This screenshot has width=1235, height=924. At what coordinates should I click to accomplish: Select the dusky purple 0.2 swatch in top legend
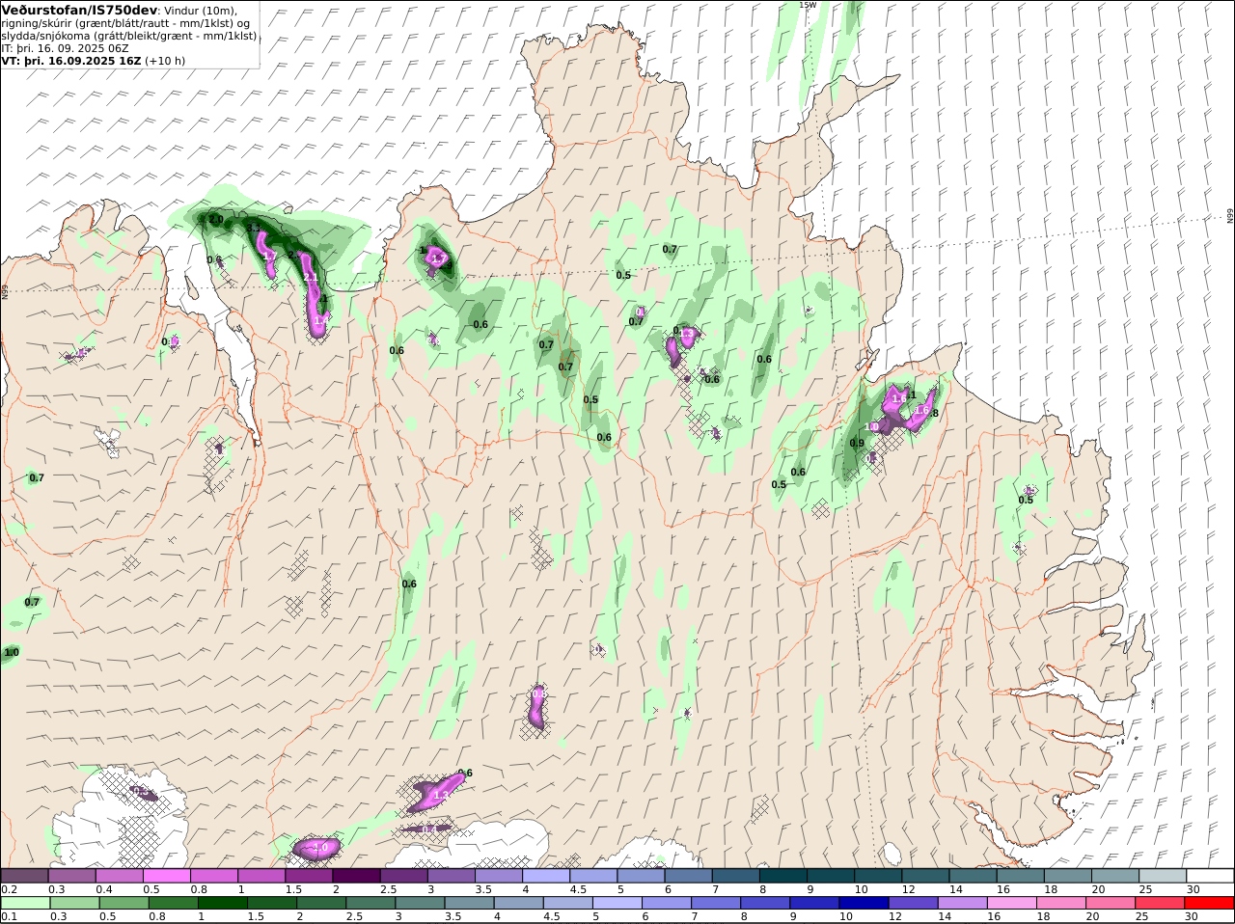click(x=24, y=876)
